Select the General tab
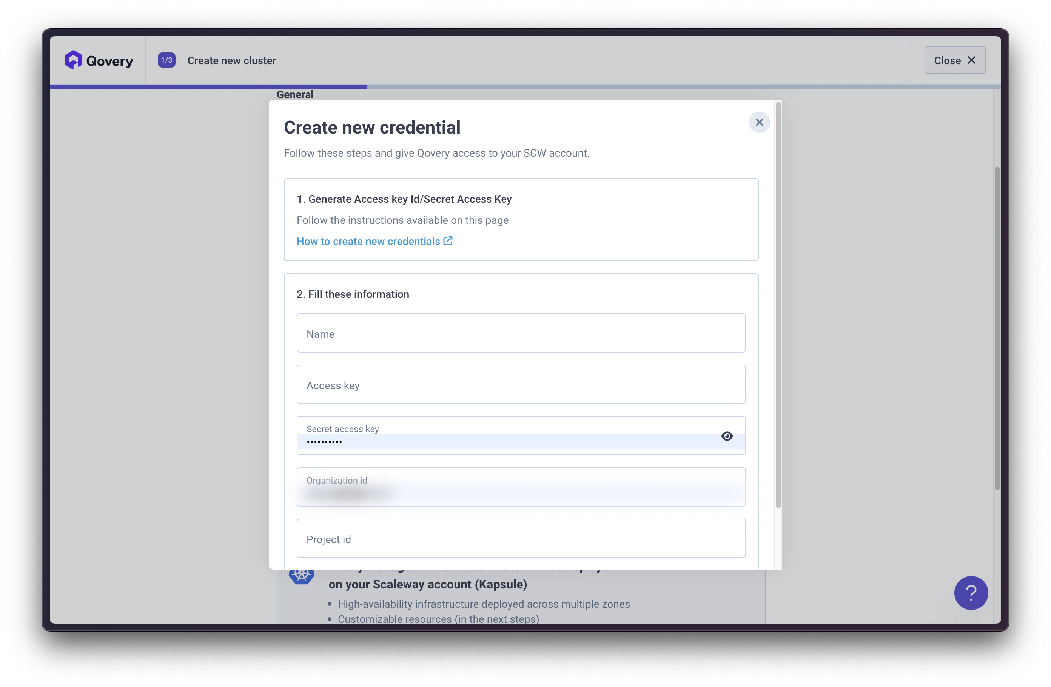The image size is (1051, 687). 294,94
